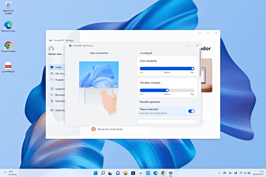
Task: Open Google Chrome from taskbar
Action: click(x=163, y=173)
